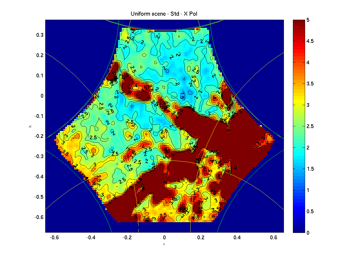Click the y-axis tick label "-0.1"
Image resolution: width=348 pixels, height=261 pixels.
(x=39, y=116)
